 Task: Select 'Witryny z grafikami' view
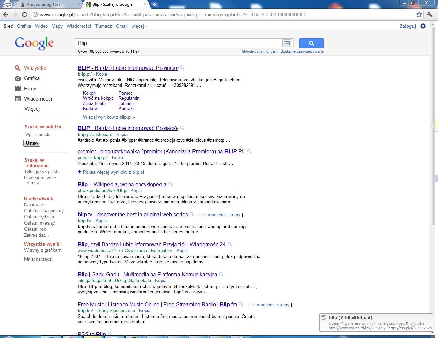43,250
